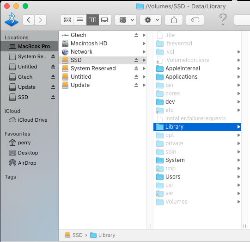
Task: Select System Reserved in first column
Action: point(103,68)
